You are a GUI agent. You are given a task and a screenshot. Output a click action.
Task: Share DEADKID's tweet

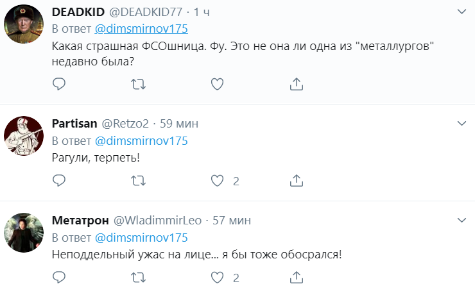[296, 84]
